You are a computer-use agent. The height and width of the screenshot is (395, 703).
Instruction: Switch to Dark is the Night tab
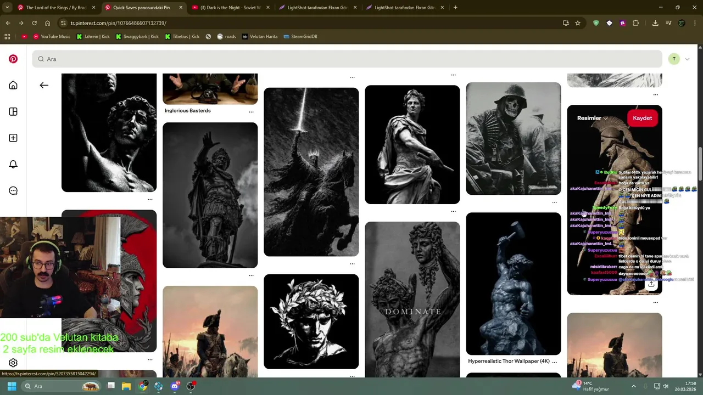click(230, 8)
